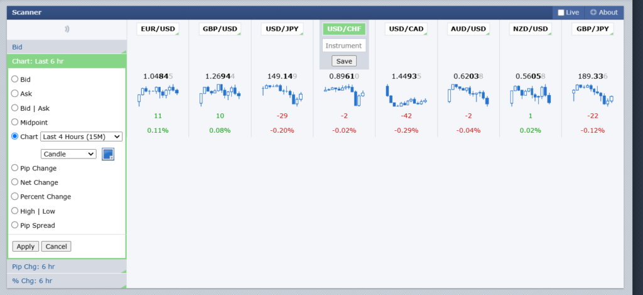Click the USD/JPY candlestick mini chart
Viewport: 643px width, 295px height.
pyautogui.click(x=282, y=95)
